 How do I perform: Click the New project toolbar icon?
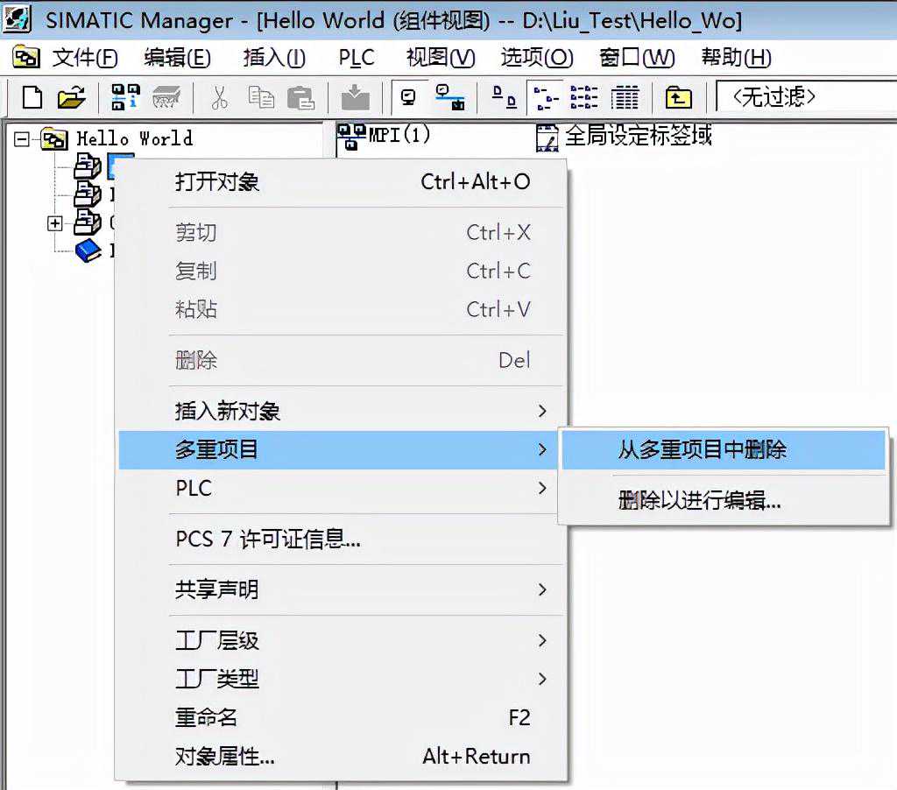coord(32,96)
